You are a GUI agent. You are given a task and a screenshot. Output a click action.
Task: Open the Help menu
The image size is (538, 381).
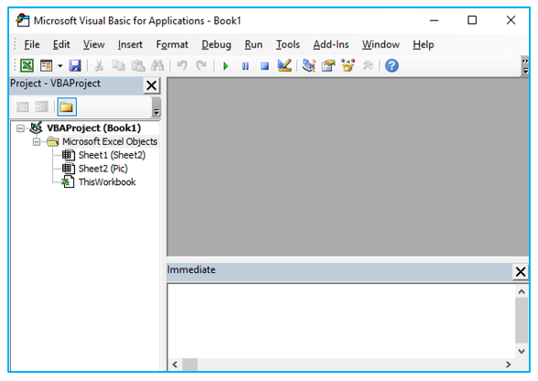point(423,45)
